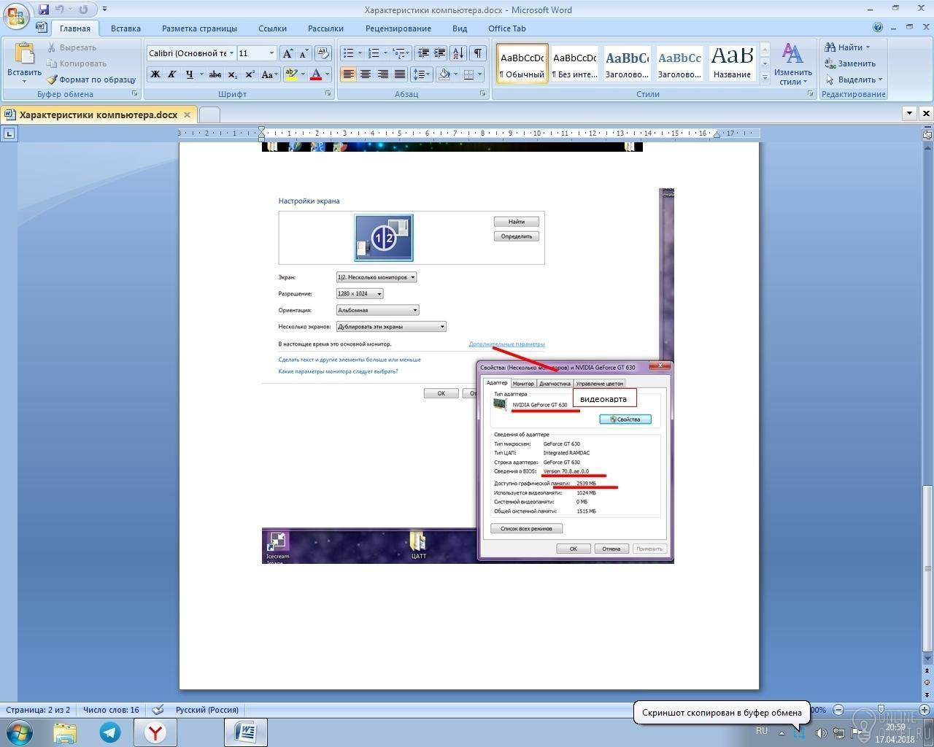Viewport: 934px width, 747px height.
Task: Sort text with the A-Я sort icon
Action: (458, 53)
